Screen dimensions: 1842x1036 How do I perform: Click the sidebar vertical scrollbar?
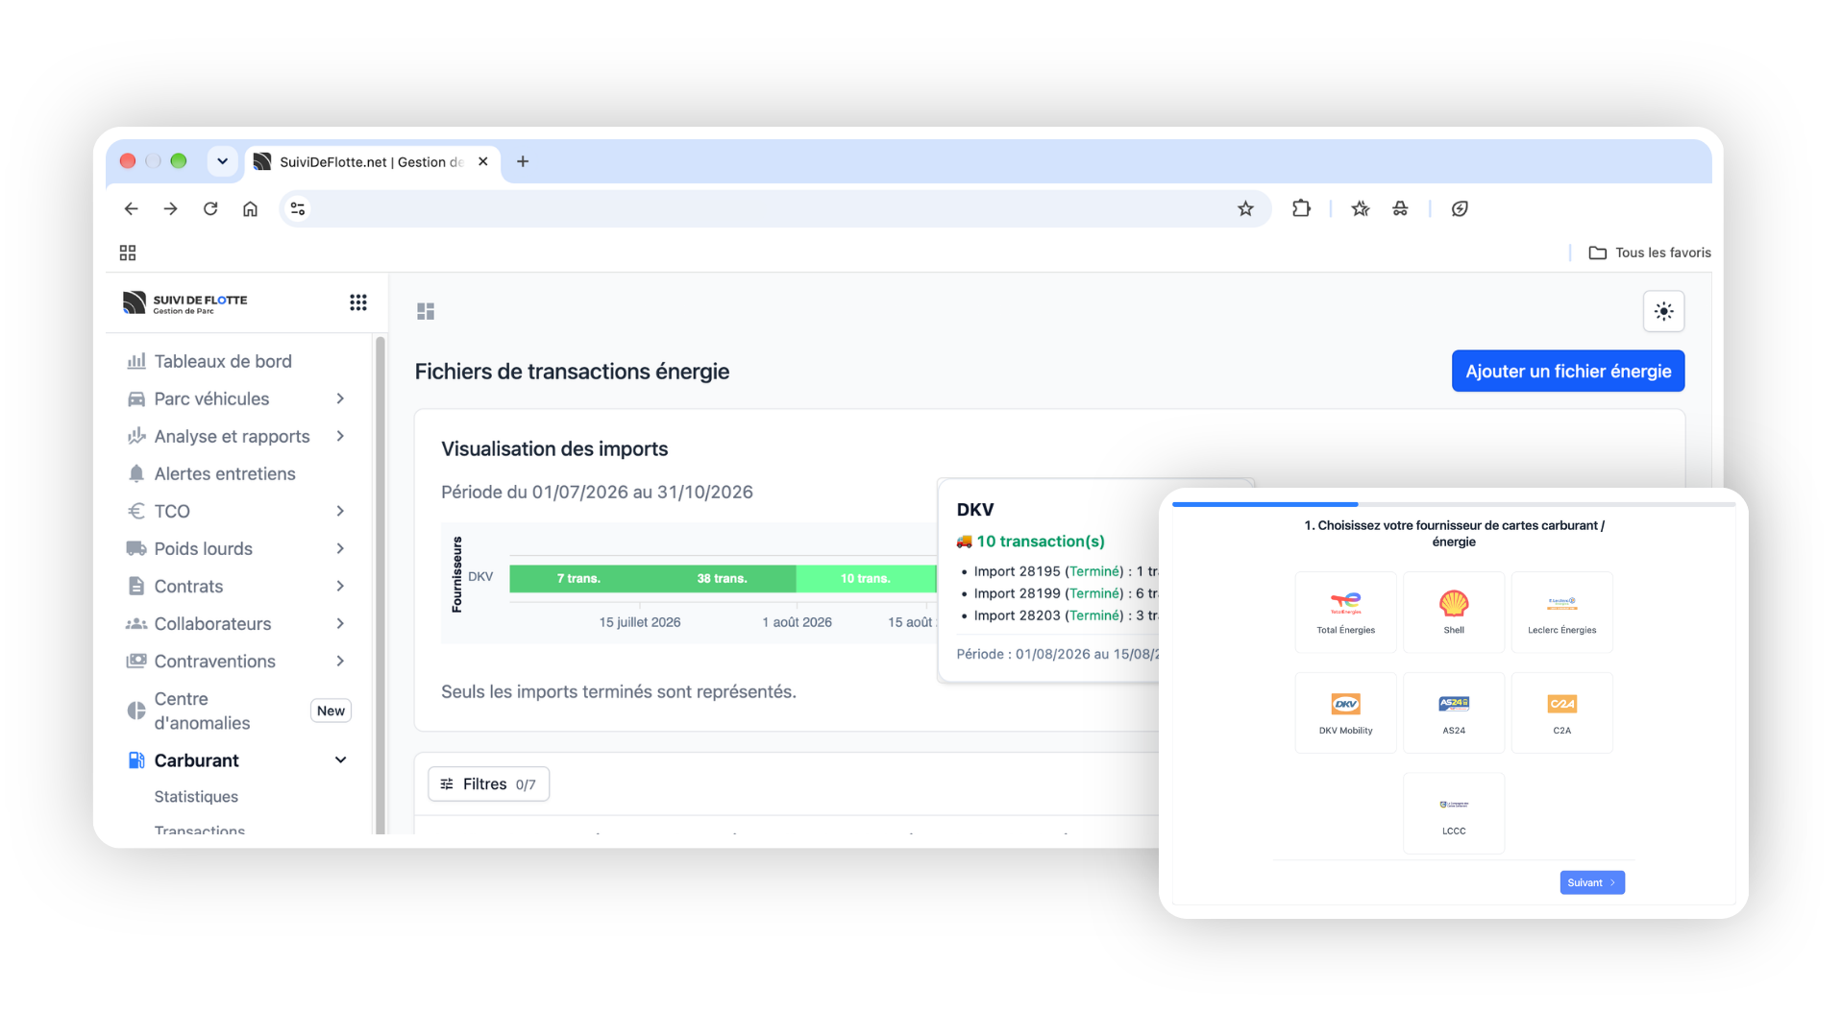[380, 584]
